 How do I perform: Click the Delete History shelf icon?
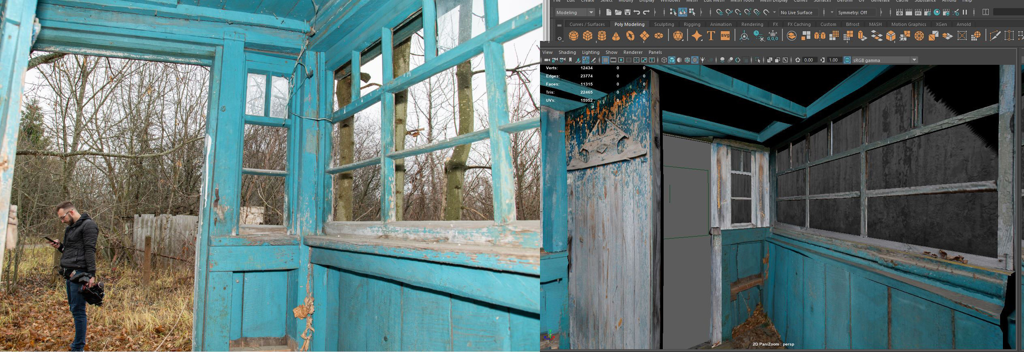(759, 36)
